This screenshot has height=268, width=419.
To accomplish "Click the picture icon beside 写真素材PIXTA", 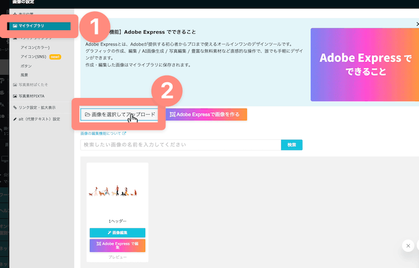I will pos(15,96).
